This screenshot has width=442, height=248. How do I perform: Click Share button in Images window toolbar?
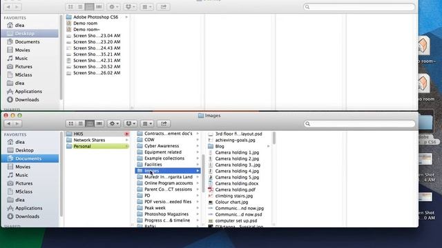(x=164, y=124)
